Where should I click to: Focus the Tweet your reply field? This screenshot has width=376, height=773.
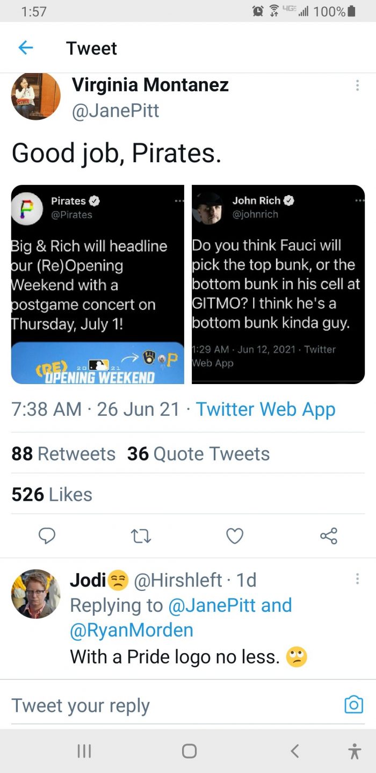161,705
